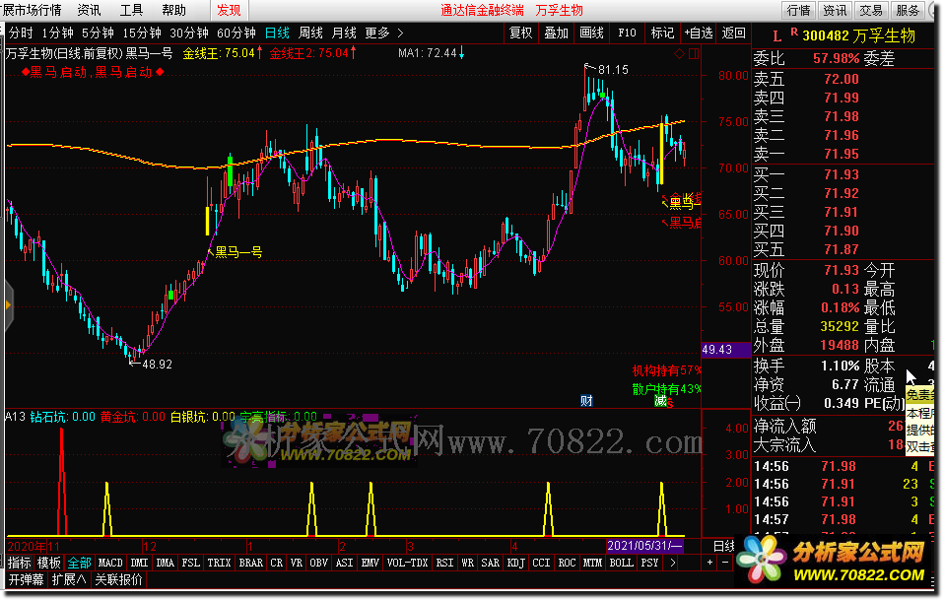Select the BOLL indicator

[x=622, y=563]
